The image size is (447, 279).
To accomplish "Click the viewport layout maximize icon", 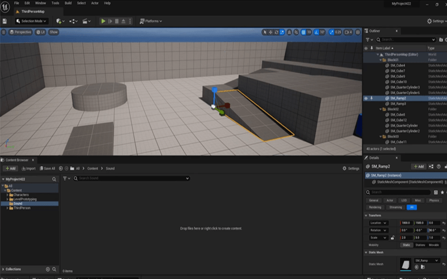I will tap(358, 32).
